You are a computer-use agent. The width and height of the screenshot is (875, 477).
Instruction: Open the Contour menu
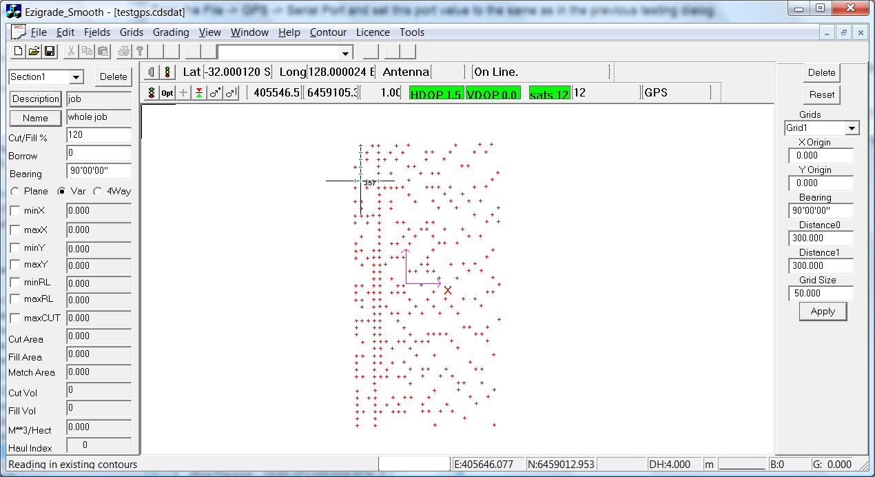pos(328,32)
